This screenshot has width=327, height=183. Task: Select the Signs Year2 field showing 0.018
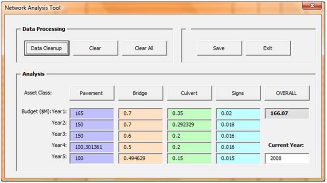238,125
